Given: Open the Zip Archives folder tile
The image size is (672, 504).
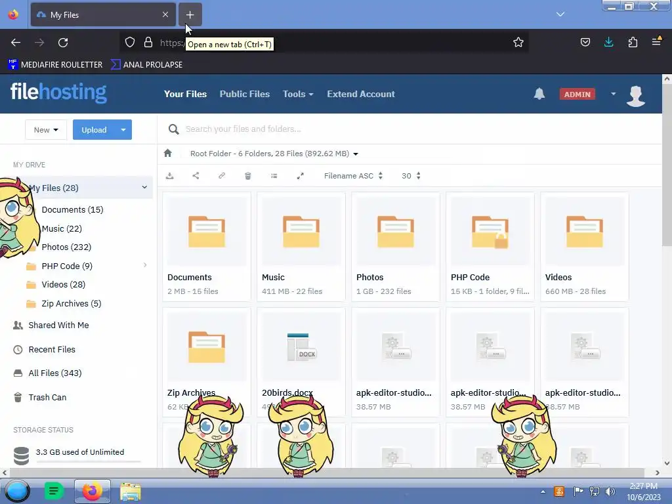Looking at the screenshot, I should pos(207,362).
